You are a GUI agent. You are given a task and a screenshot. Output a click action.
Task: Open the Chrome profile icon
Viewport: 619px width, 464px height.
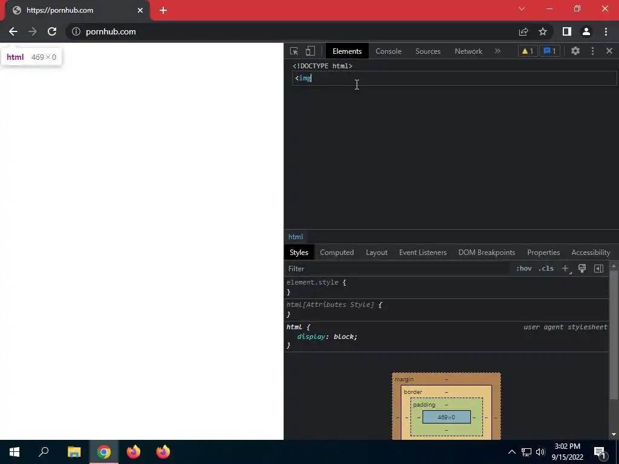[x=586, y=31]
